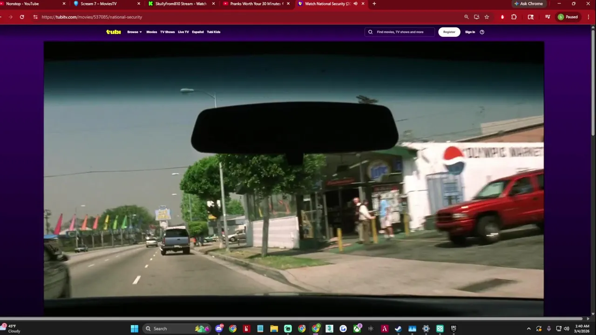Switch to the Nonstop - YouTube tab
This screenshot has height=335, width=596.
pos(32,4)
